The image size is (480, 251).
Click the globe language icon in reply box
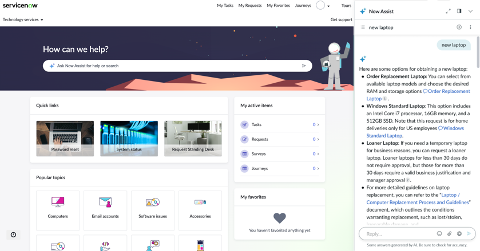[x=459, y=233]
